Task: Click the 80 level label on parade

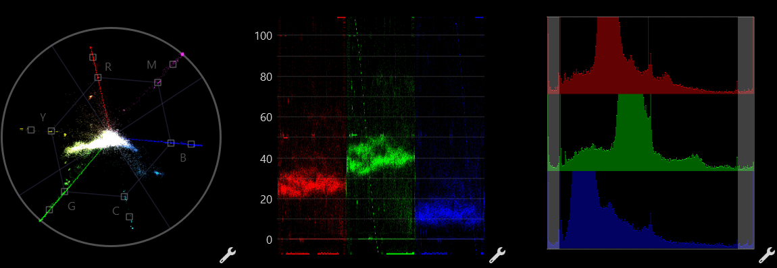Action: [267, 77]
